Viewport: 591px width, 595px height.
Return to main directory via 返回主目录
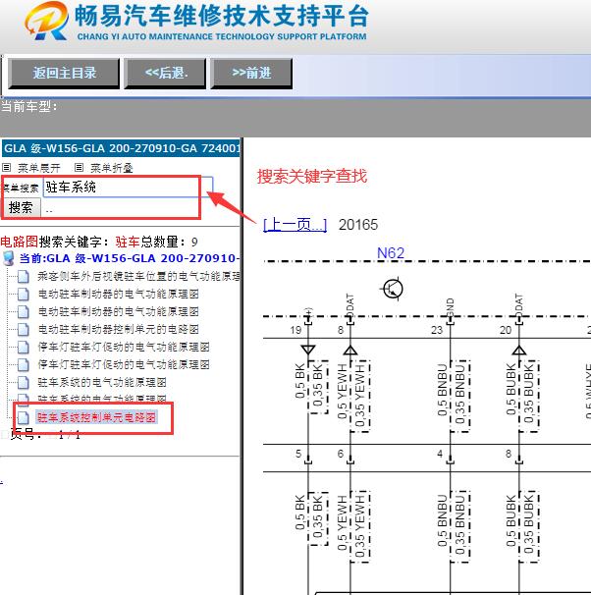pyautogui.click(x=64, y=74)
